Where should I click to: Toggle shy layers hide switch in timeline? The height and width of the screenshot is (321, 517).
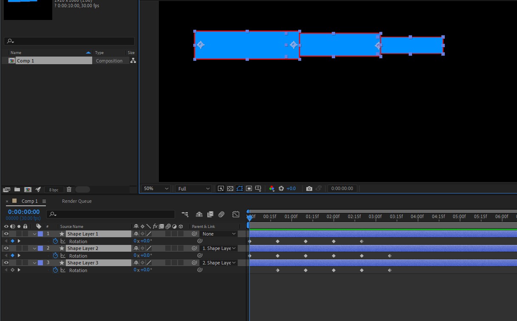(199, 214)
